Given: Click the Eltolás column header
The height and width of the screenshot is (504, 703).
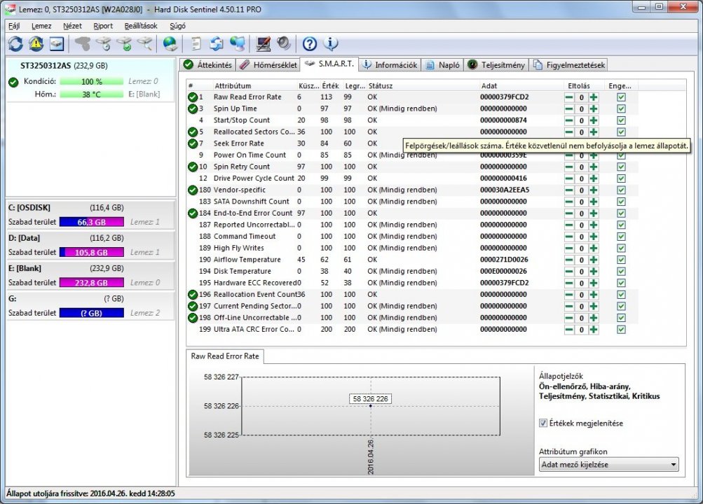Looking at the screenshot, I should [579, 86].
